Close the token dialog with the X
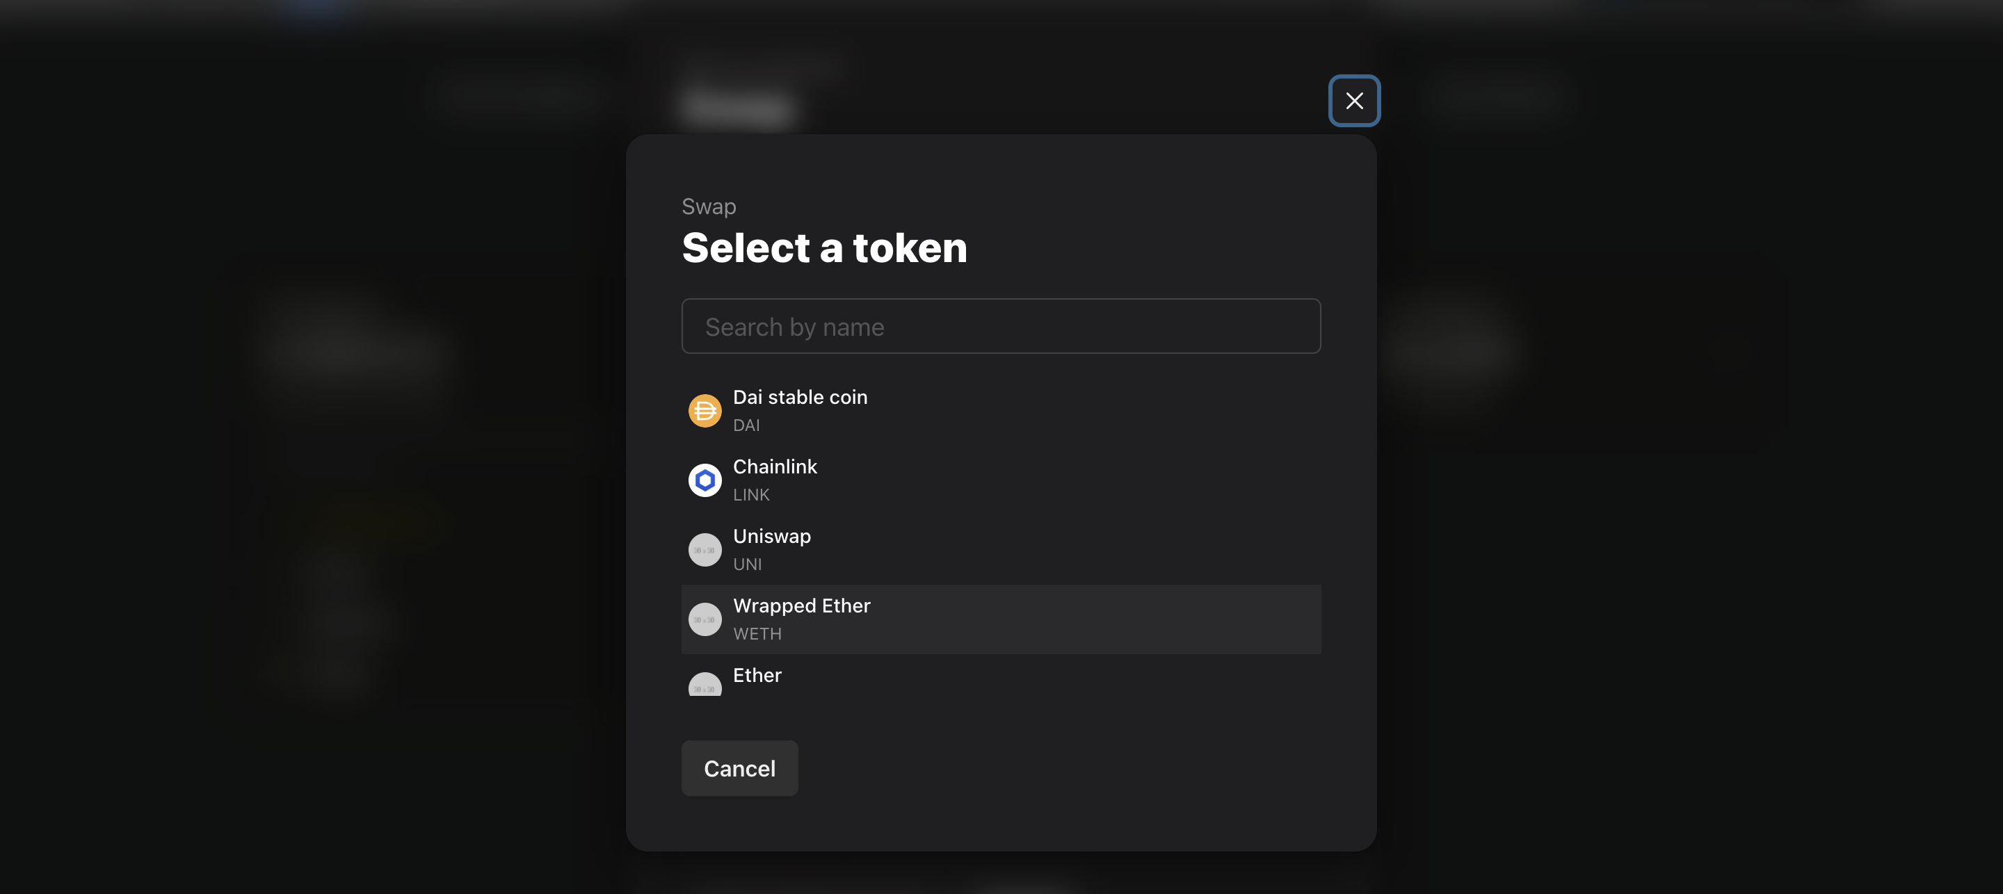Image resolution: width=2003 pixels, height=894 pixels. (x=1353, y=100)
